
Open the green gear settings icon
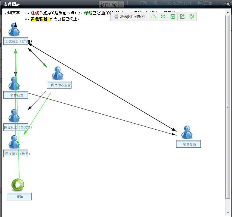pos(192,17)
